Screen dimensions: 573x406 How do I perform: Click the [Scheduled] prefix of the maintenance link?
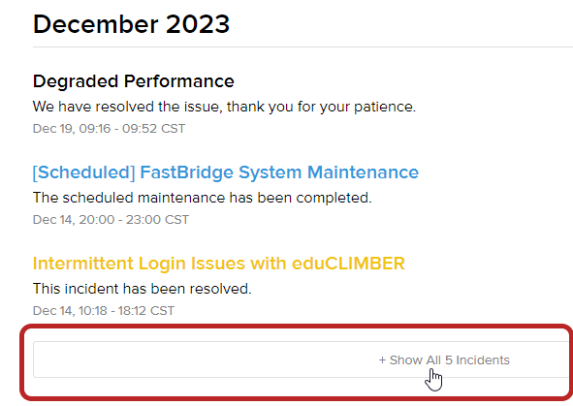coord(84,172)
